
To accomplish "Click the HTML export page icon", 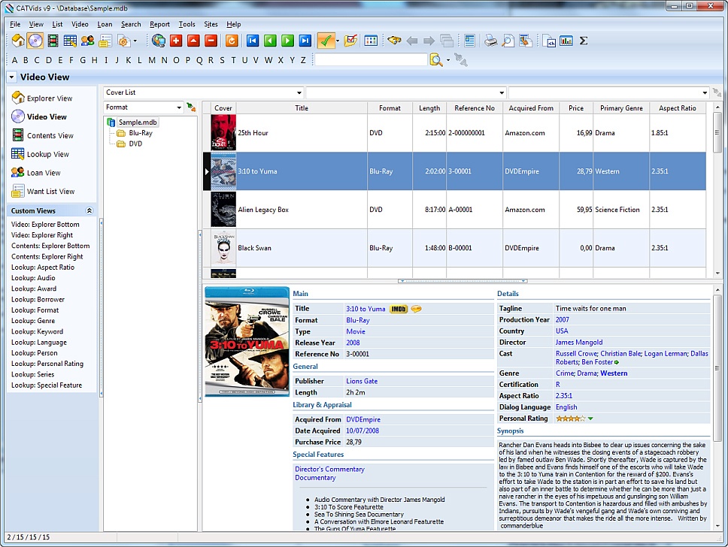I will point(549,41).
